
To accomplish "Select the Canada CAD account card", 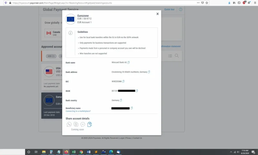I will pos(54,33).
